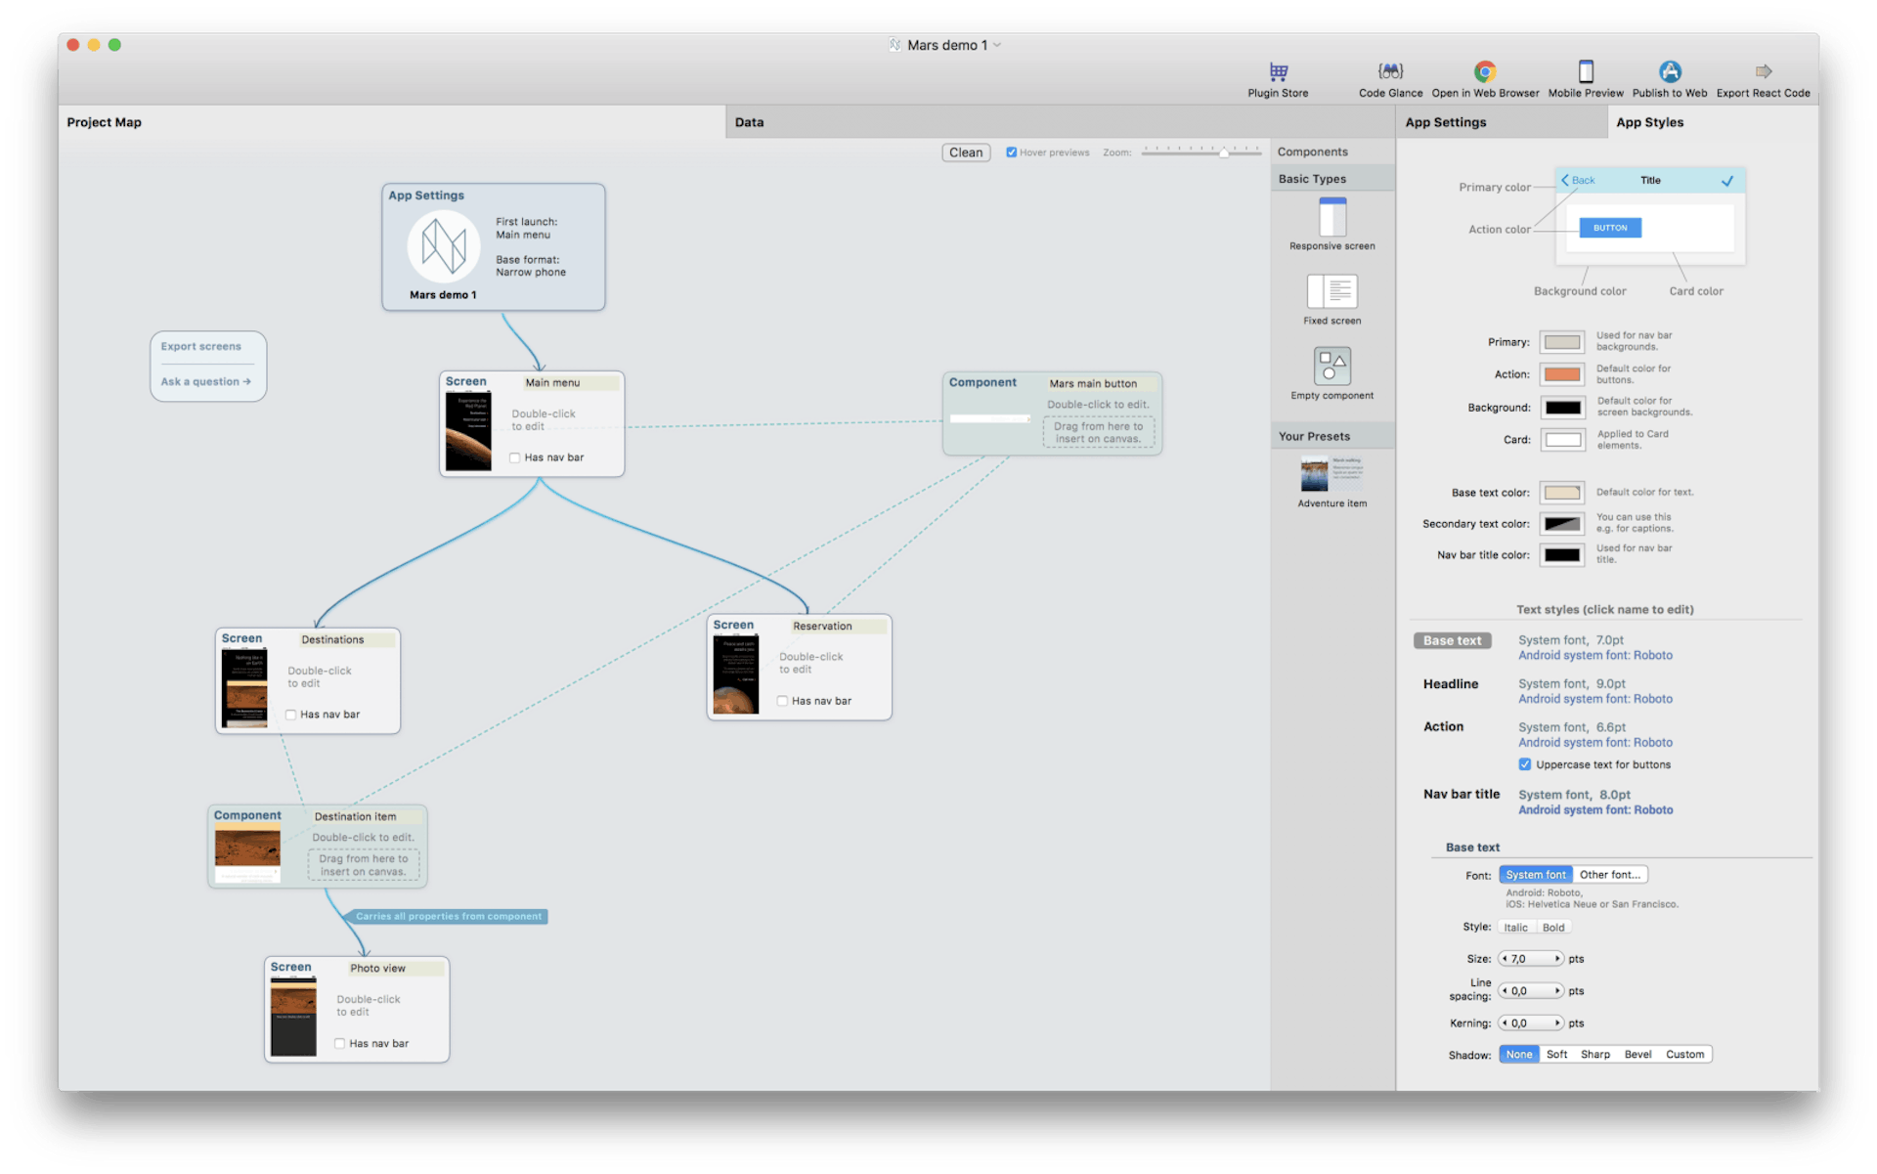Open Code Glance
The image size is (1877, 1174).
(x=1389, y=78)
